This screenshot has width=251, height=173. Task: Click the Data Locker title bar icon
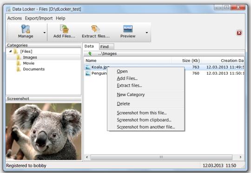click(x=8, y=9)
